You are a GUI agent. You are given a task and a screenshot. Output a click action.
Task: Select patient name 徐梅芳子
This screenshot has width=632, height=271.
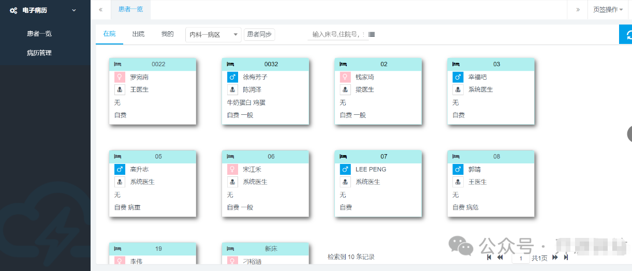click(255, 77)
